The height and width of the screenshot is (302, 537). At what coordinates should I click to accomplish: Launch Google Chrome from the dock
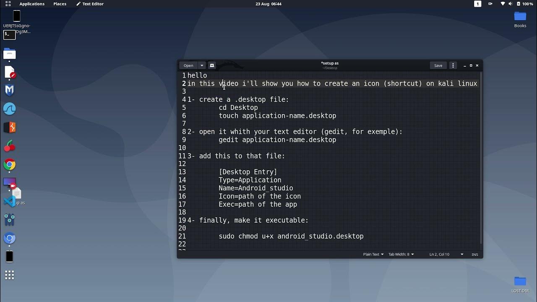point(9,164)
